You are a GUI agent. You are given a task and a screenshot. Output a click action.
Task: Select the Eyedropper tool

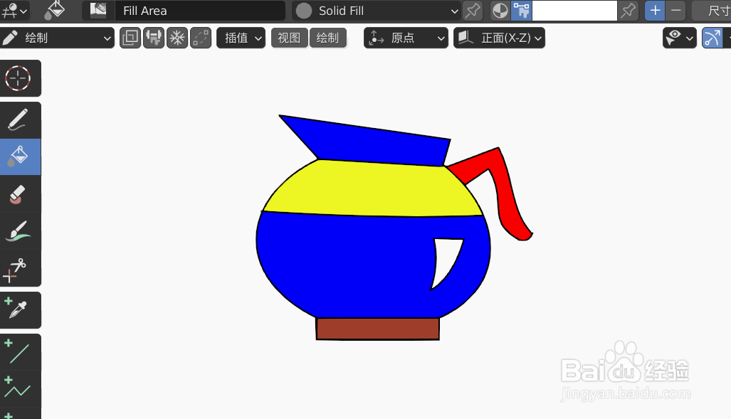(19, 310)
